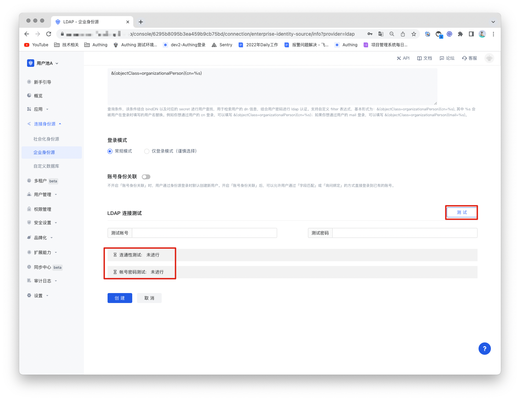520x400 pixels.
Task: Click the 测试帐号 input field
Action: coord(204,233)
